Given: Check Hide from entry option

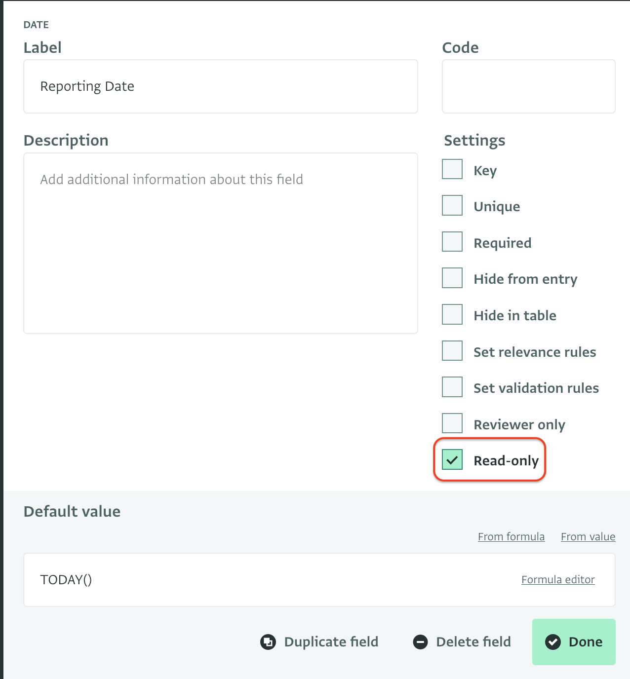Looking at the screenshot, I should pyautogui.click(x=452, y=278).
